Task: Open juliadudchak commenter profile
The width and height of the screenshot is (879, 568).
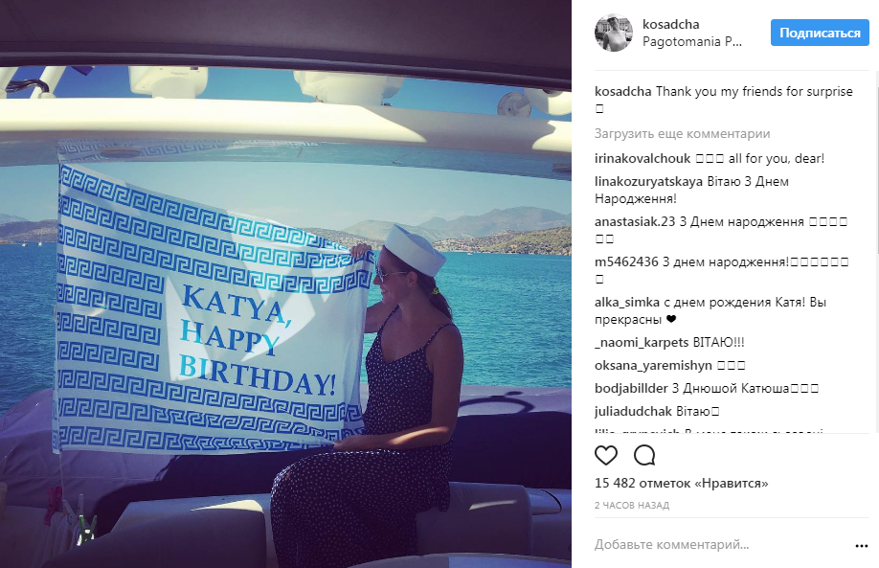Action: [x=634, y=412]
